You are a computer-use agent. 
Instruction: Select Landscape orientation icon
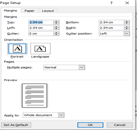point(40,48)
